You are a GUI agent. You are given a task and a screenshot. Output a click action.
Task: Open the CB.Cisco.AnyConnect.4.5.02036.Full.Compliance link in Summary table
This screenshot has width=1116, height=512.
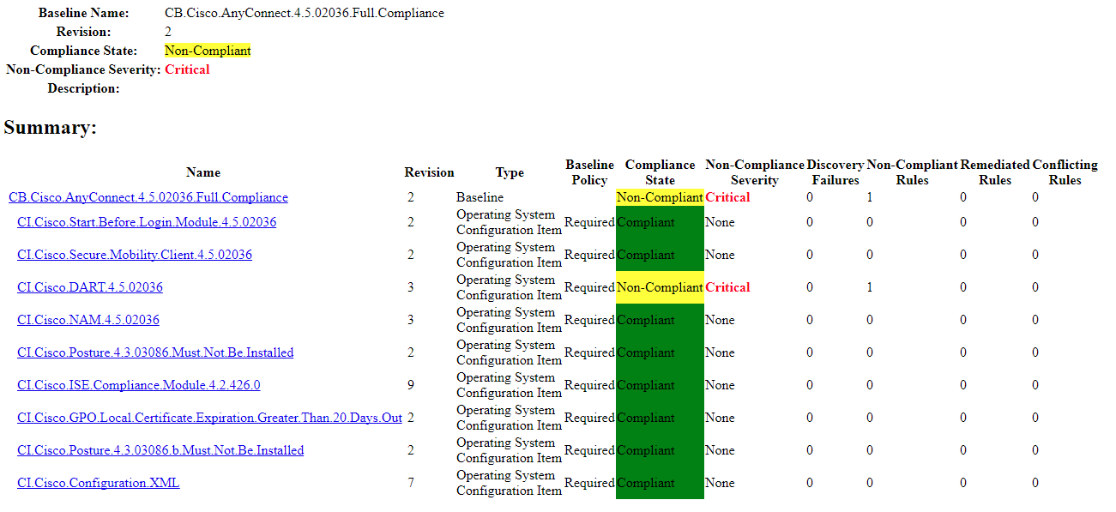[x=148, y=197]
